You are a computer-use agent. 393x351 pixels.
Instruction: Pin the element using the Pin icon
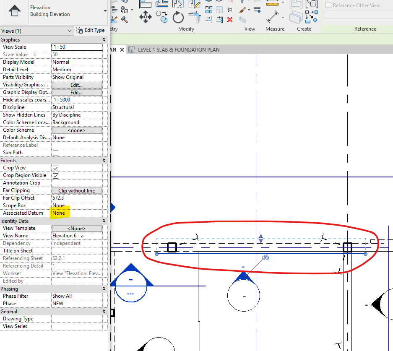pyautogui.click(x=229, y=9)
